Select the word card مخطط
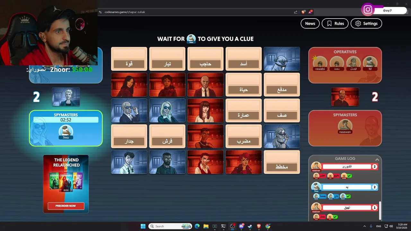The image size is (411, 231). pos(282,162)
